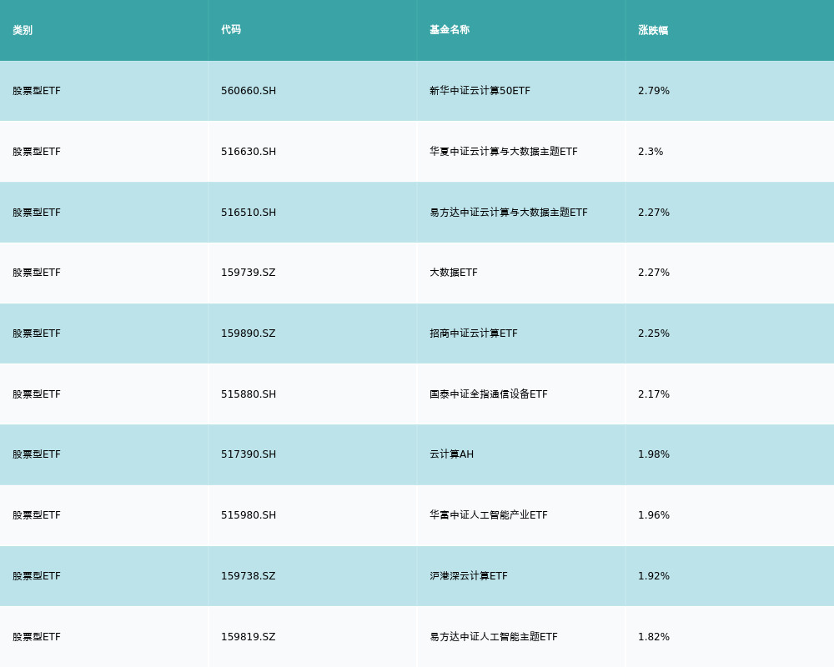Select fund name 华富中证人工智能产业ETF
Image resolution: width=834 pixels, height=667 pixels.
pos(488,515)
